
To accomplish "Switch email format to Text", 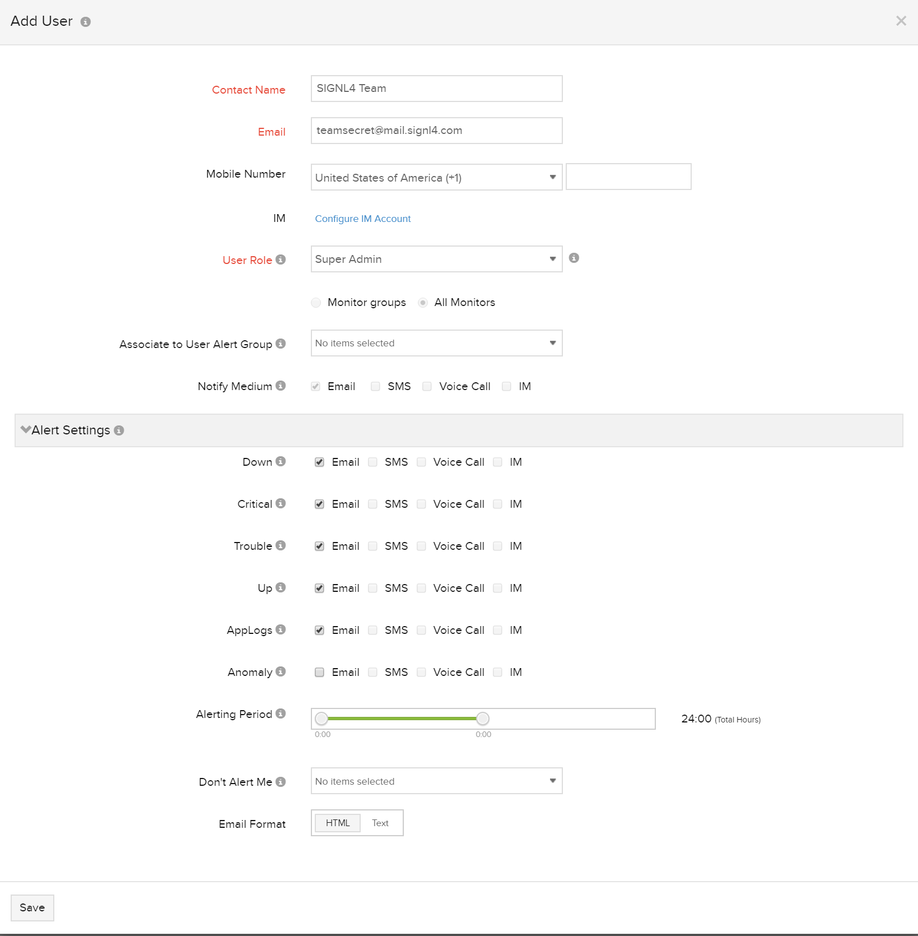I will click(380, 823).
